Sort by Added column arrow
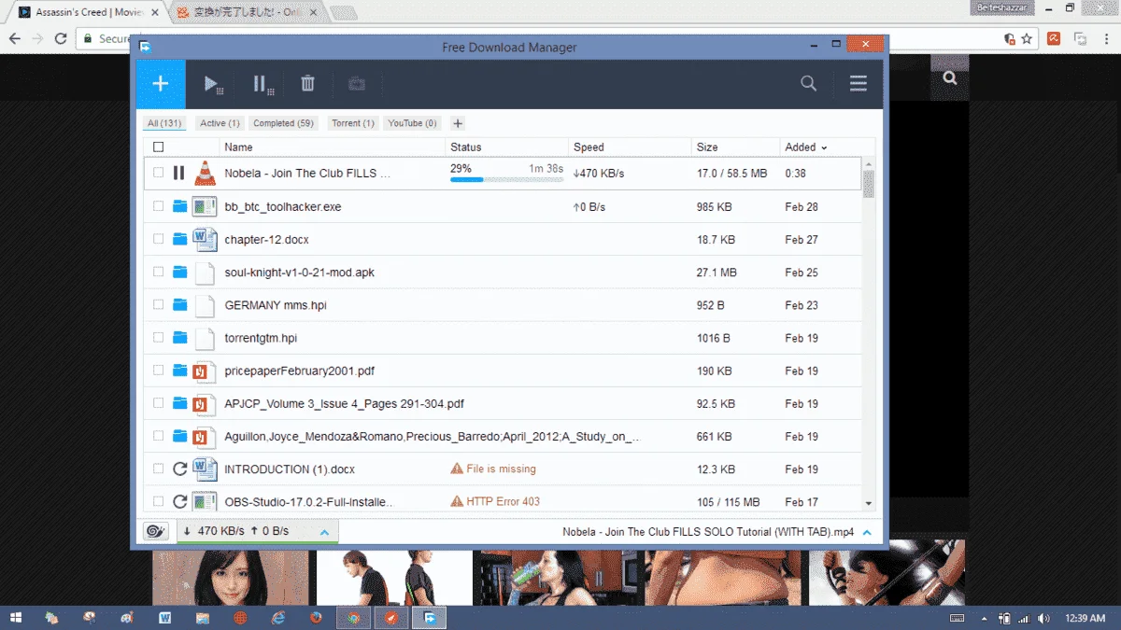Image resolution: width=1121 pixels, height=630 pixels. (824, 147)
